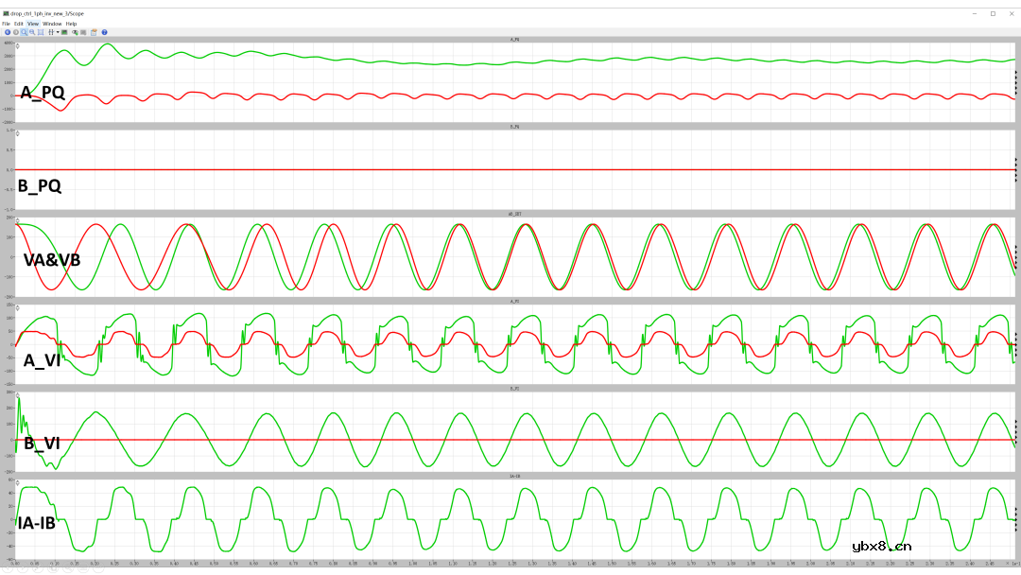This screenshot has height=575, width=1021.
Task: Open the File menu
Action: point(6,24)
